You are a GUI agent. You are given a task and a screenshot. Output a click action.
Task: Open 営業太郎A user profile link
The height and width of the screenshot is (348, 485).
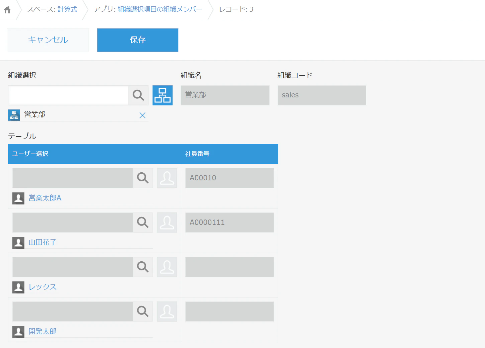tap(45, 198)
